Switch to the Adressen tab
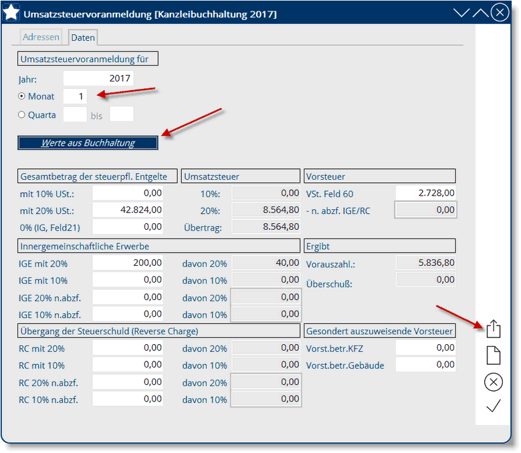The height and width of the screenshot is (453, 521). click(x=41, y=37)
